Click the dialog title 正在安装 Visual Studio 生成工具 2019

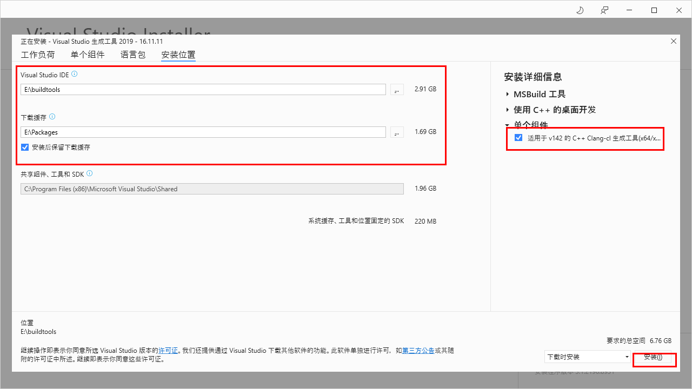point(92,42)
